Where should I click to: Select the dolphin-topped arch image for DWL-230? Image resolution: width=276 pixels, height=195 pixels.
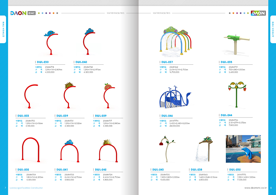click(50, 43)
